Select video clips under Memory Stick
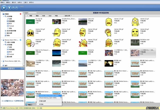Viewport: 160px width, 110px height. (10, 49)
